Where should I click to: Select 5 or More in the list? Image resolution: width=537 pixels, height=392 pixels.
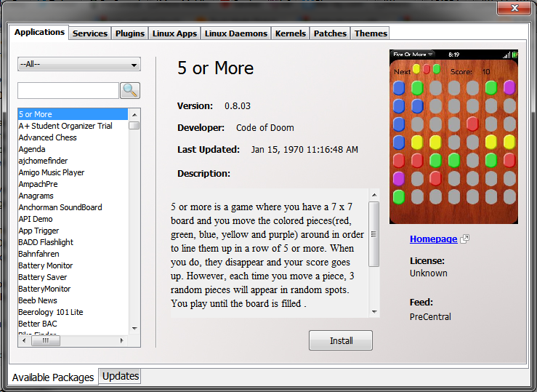[73, 114]
